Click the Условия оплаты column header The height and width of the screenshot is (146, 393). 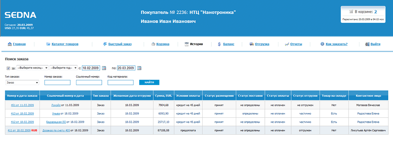pyautogui.click(x=188, y=96)
